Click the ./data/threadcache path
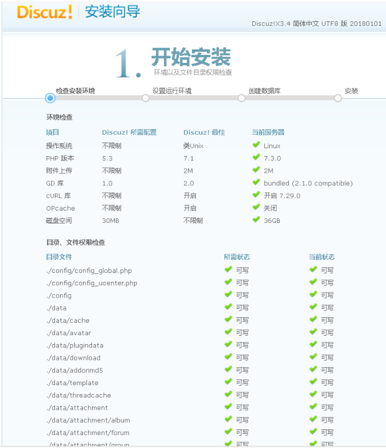386x448 pixels. point(79,395)
